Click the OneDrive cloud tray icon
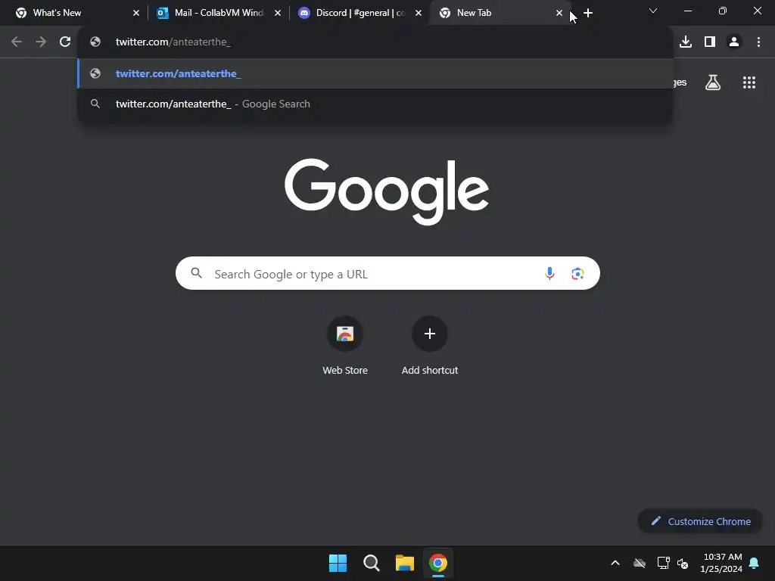Screen dimensions: 775x581 [x=640, y=563]
